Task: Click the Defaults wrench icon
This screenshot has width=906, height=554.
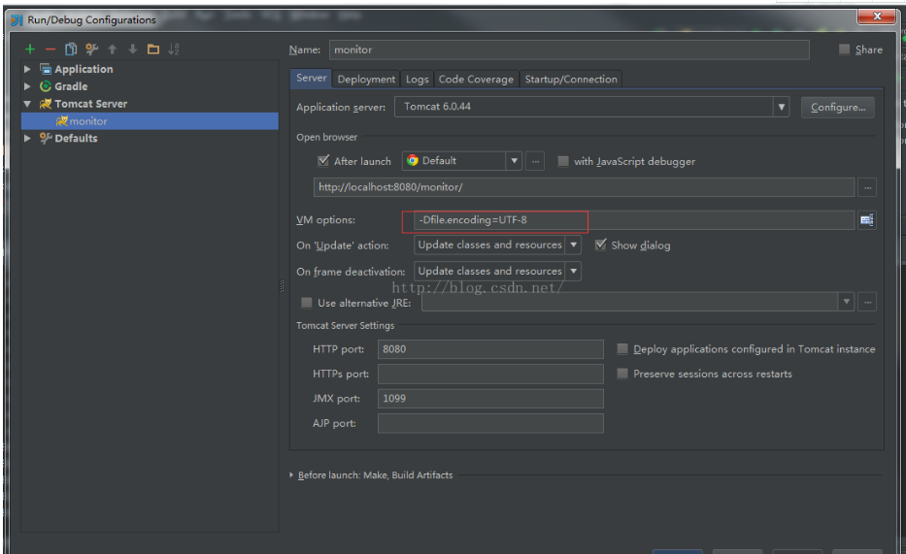Action: (46, 139)
